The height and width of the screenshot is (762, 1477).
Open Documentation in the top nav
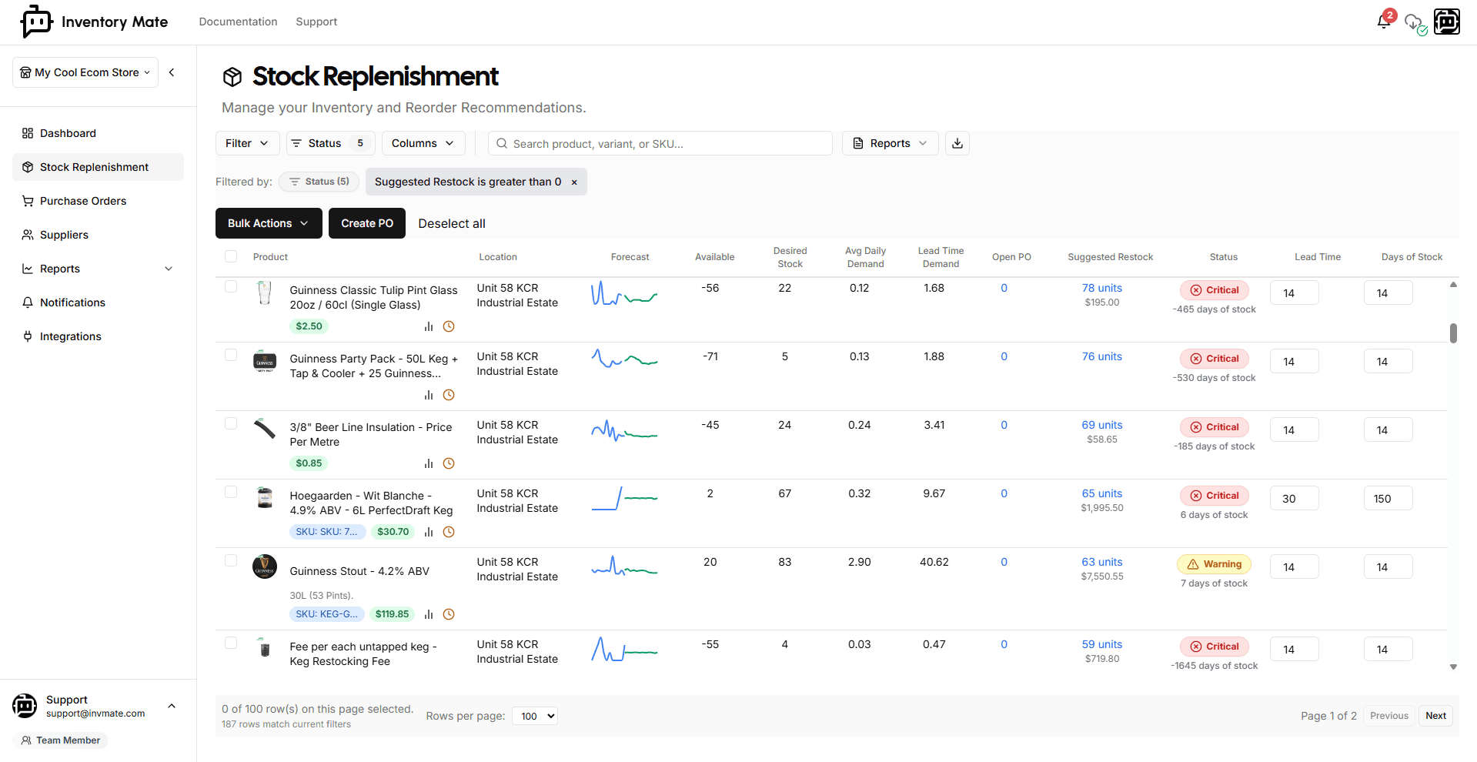238,22
